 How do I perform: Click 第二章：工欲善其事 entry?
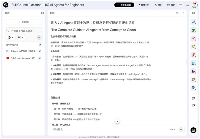(78, 114)
